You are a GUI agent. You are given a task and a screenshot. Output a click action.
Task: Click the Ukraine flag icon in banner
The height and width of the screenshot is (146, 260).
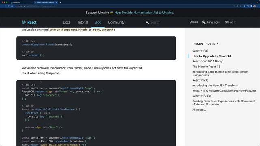(111, 13)
